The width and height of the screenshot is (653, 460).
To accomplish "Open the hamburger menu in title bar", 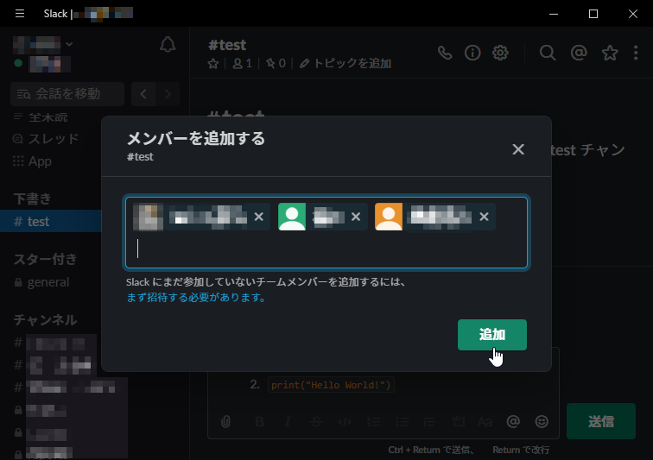I will (20, 14).
